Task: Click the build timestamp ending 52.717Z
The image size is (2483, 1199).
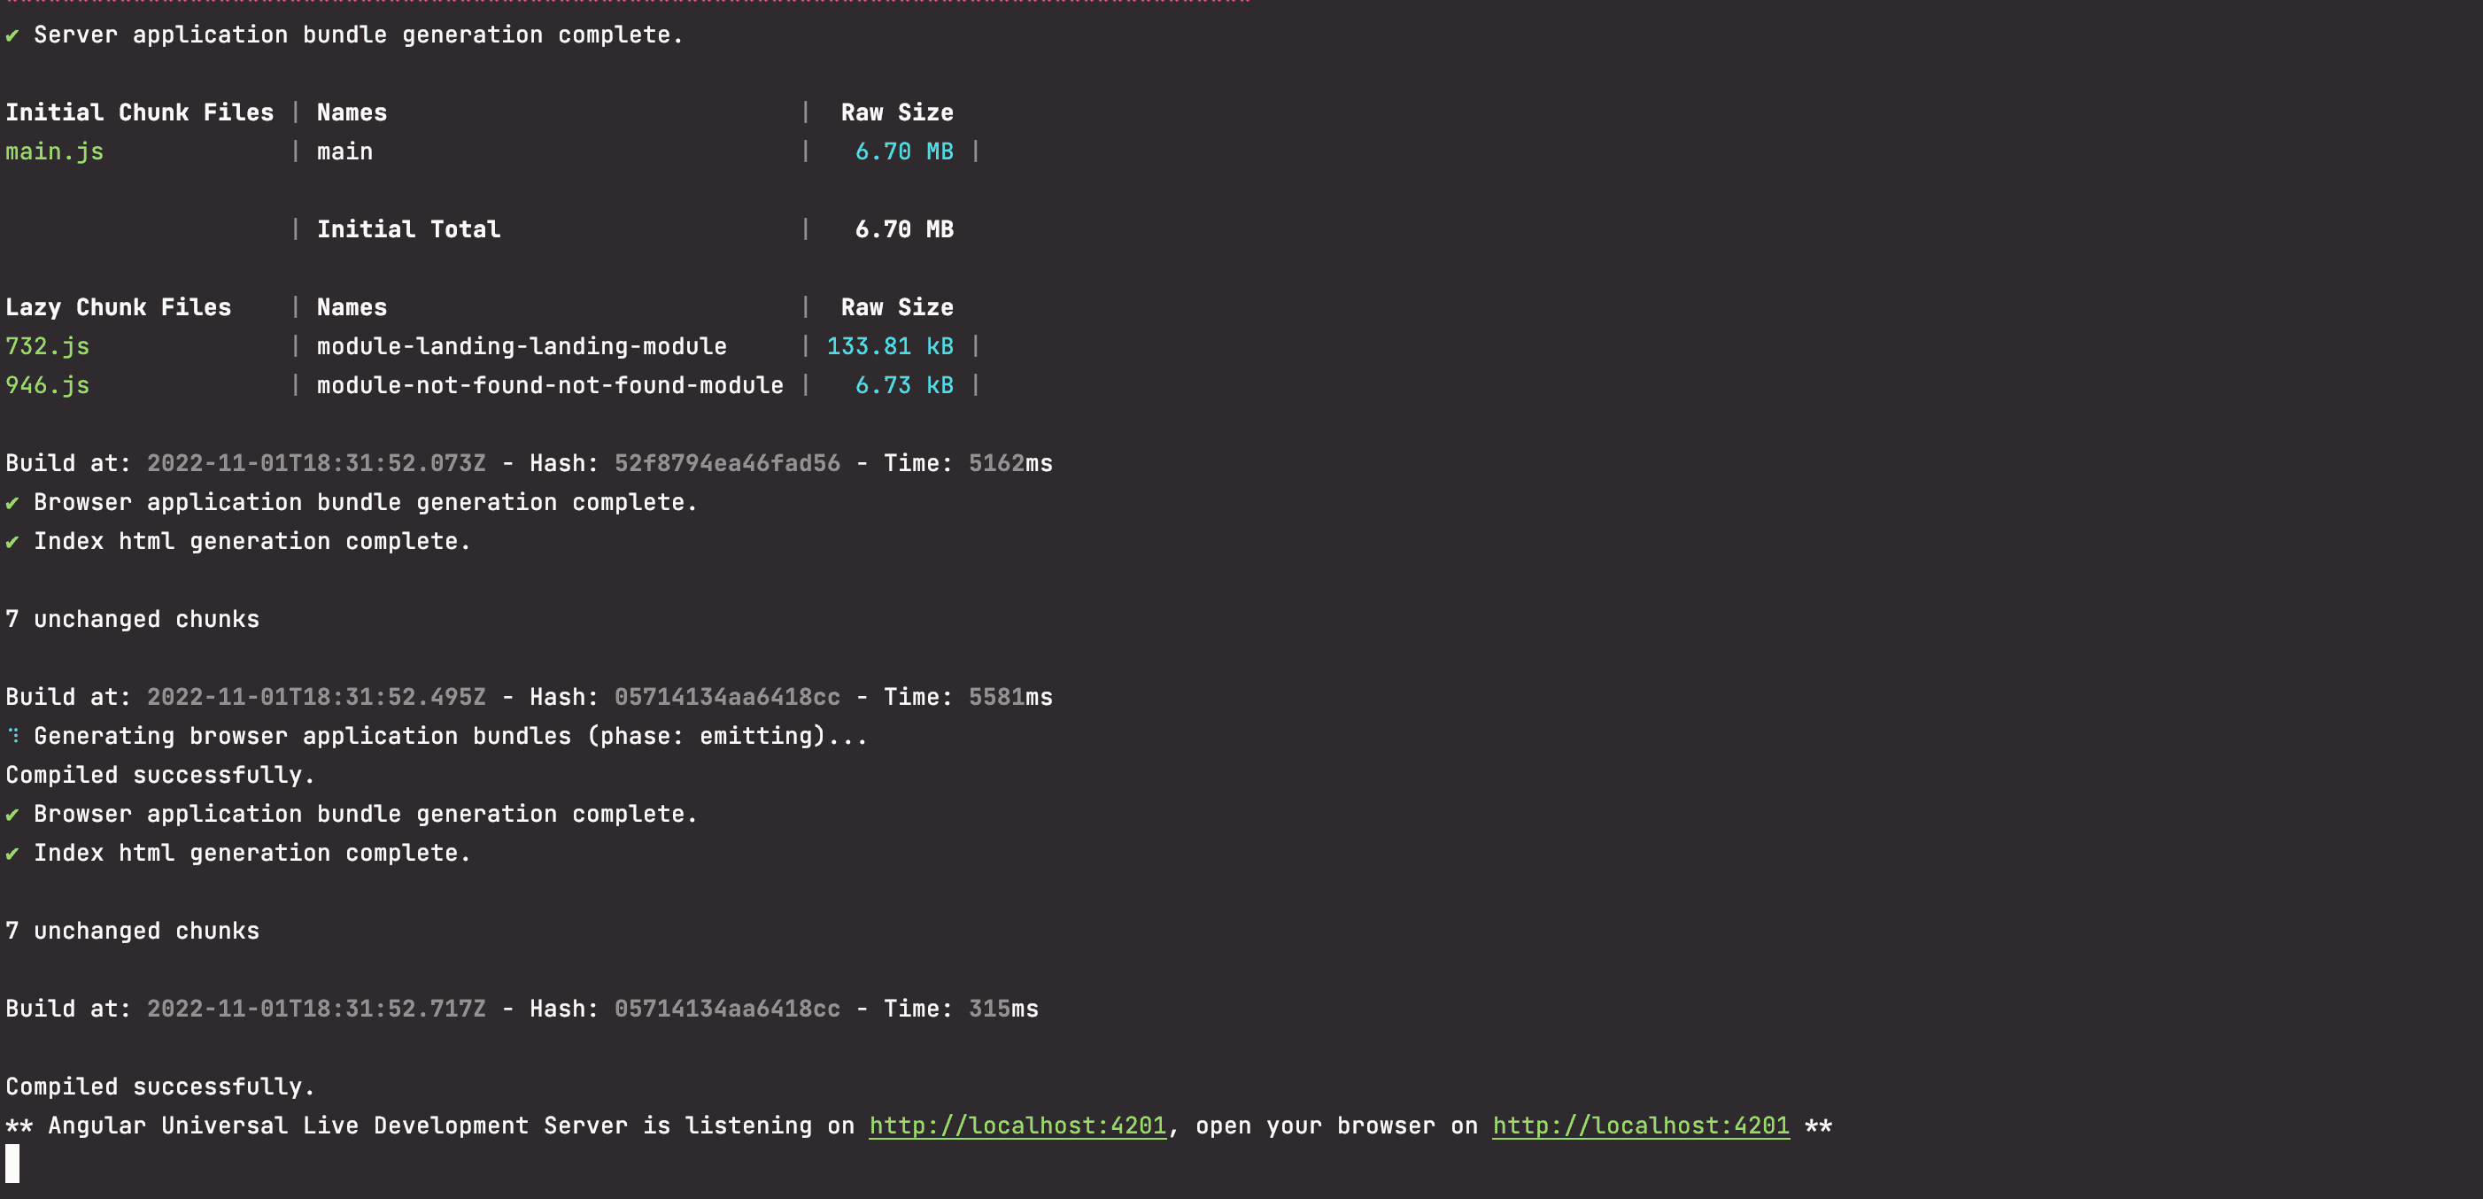Action: click(316, 1009)
